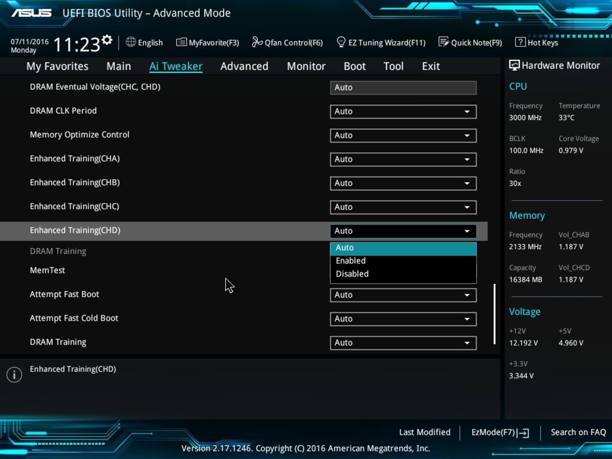Click the DRAM Eventual Voltage(CHC, CHD) input field
The image size is (612, 459).
[x=403, y=88]
